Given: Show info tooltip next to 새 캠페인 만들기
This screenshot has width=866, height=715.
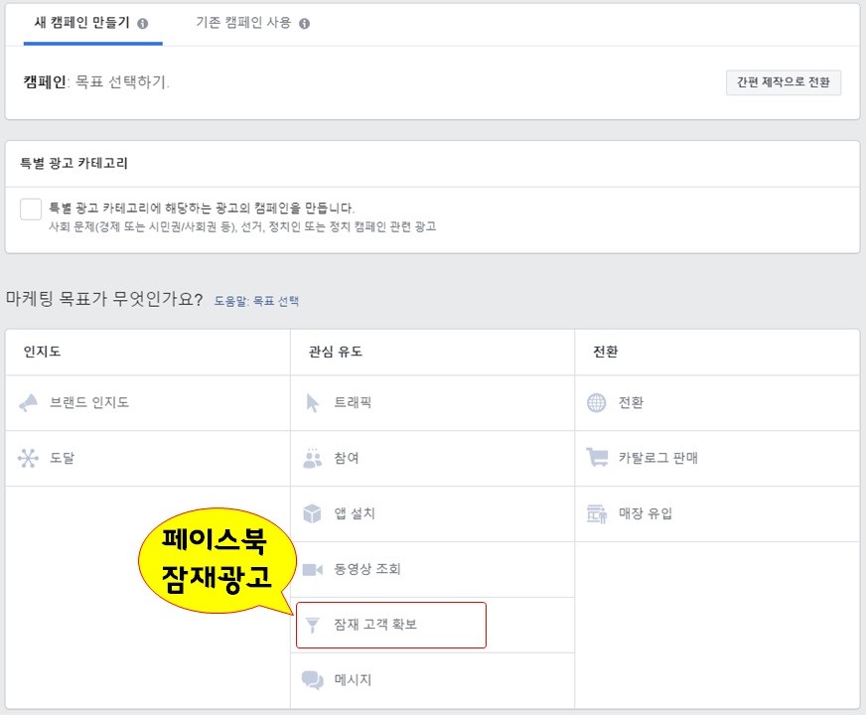Looking at the screenshot, I should point(142,24).
